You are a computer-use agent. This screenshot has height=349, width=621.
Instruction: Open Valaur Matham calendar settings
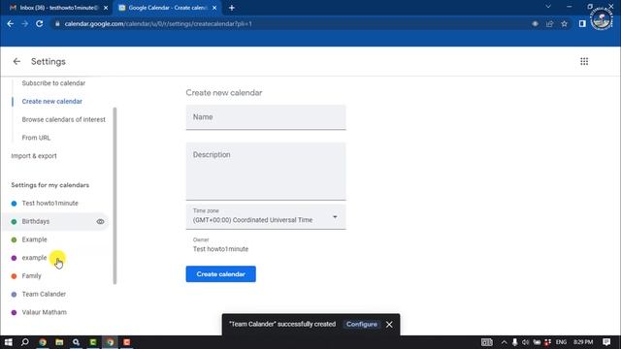[x=44, y=312]
